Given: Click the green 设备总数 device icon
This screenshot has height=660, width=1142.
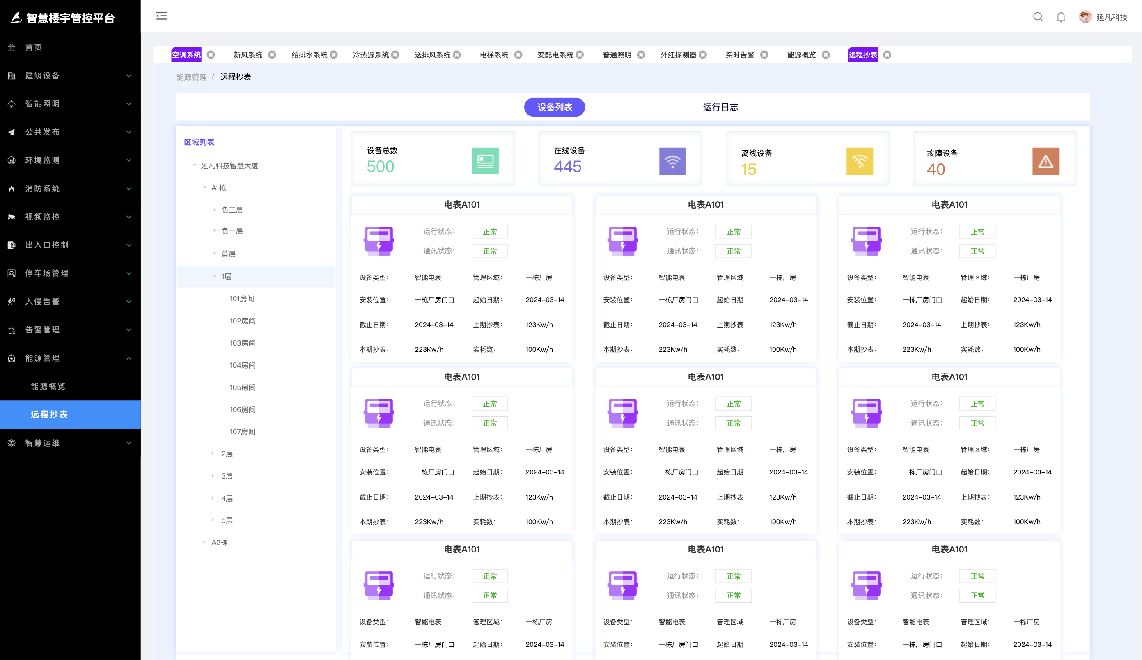Looking at the screenshot, I should (485, 161).
